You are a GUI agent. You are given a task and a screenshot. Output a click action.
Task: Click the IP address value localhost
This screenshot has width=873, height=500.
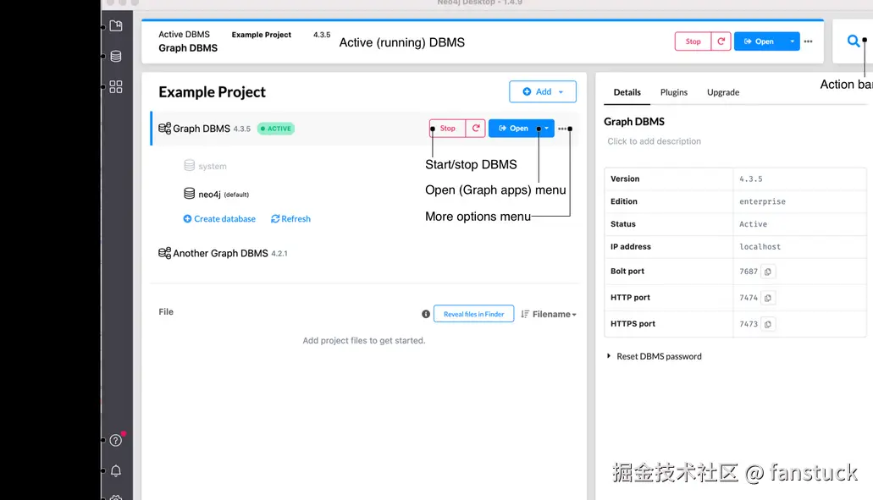pos(760,246)
